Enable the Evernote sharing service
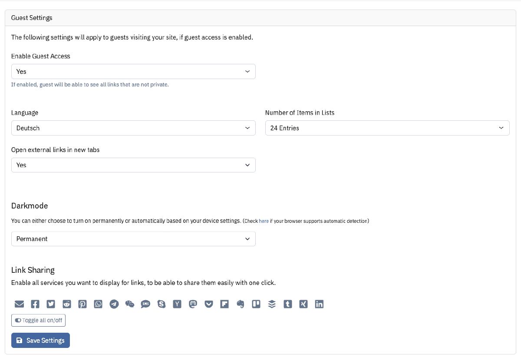The image size is (521, 364). coord(240,304)
